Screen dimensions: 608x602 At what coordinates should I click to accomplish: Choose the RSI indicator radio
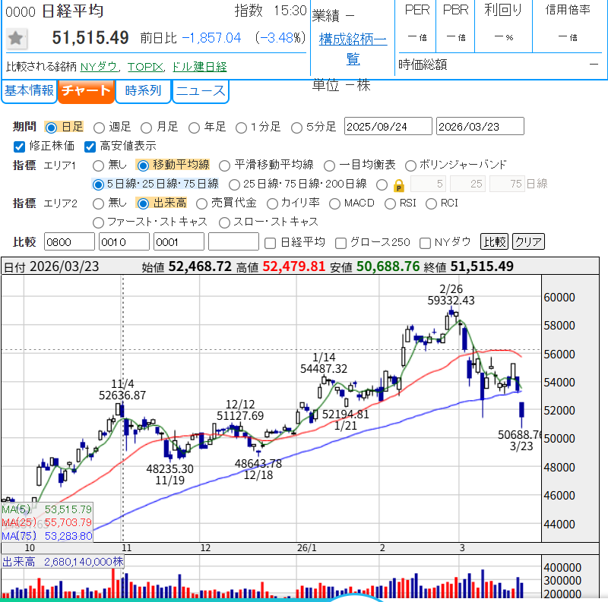click(x=390, y=203)
